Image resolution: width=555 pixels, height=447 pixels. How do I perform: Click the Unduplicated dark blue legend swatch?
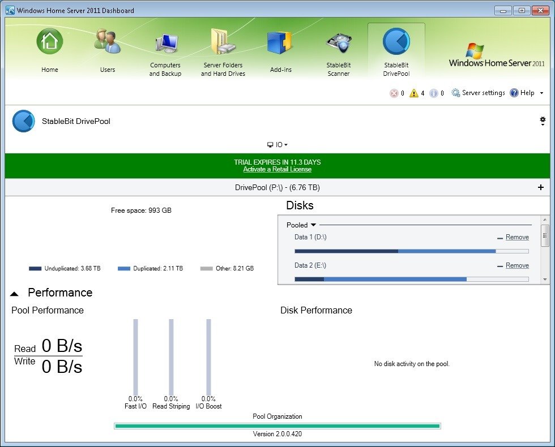(x=35, y=268)
